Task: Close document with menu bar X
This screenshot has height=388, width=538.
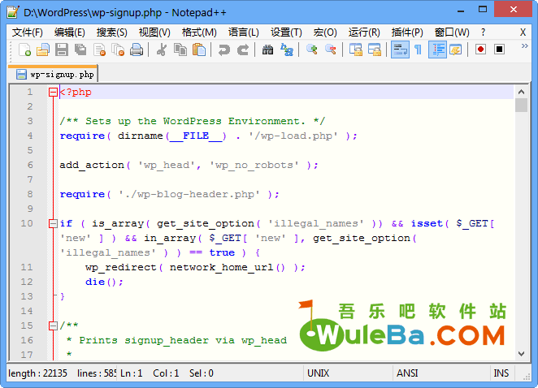Action: (x=523, y=32)
